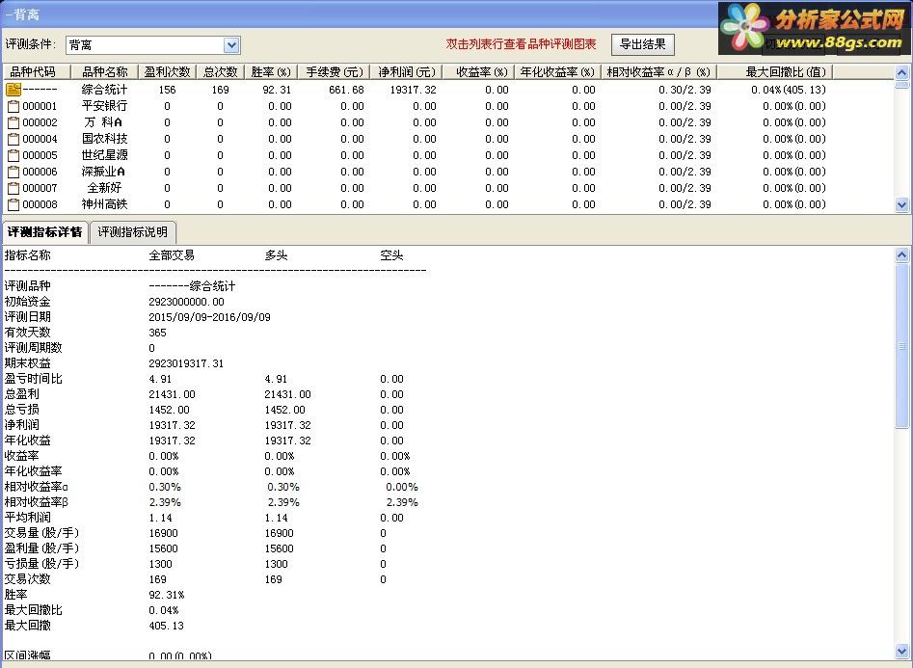Click the 导出结果 export button
This screenshot has height=668, width=913.
click(x=642, y=44)
